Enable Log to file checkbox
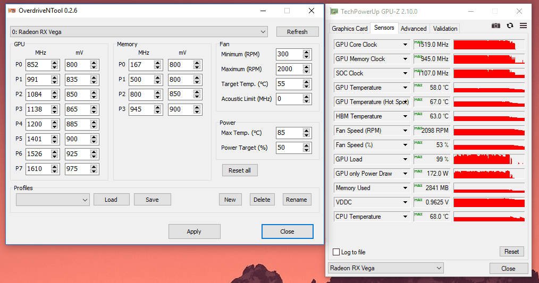539x283 pixels. (336, 252)
